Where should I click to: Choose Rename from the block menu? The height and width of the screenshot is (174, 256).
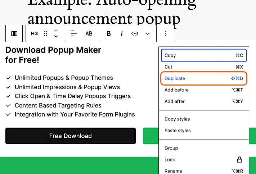(203, 171)
